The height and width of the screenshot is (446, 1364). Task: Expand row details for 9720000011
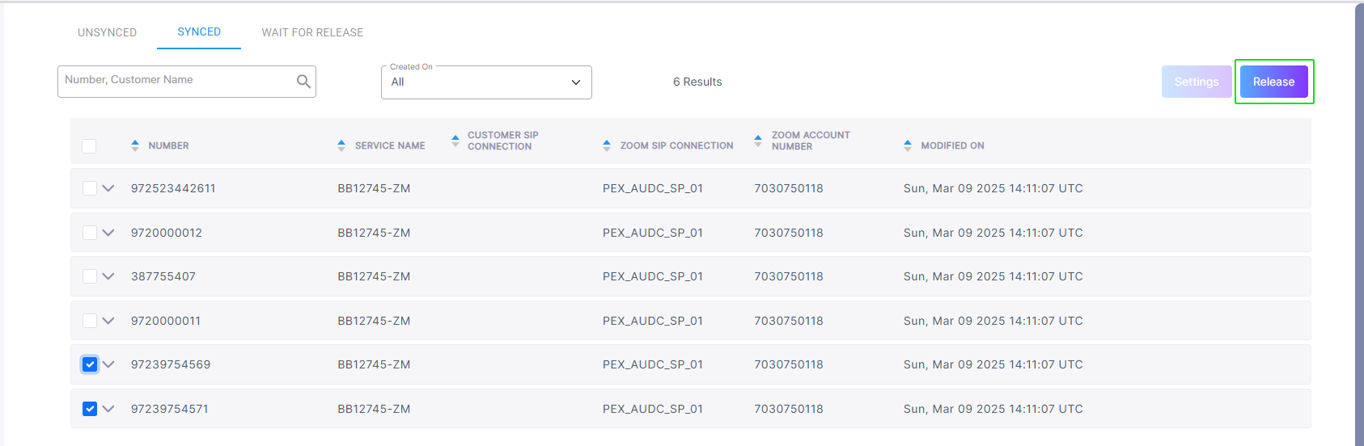(x=108, y=321)
